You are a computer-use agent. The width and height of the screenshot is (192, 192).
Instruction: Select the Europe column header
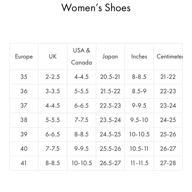pyautogui.click(x=24, y=57)
